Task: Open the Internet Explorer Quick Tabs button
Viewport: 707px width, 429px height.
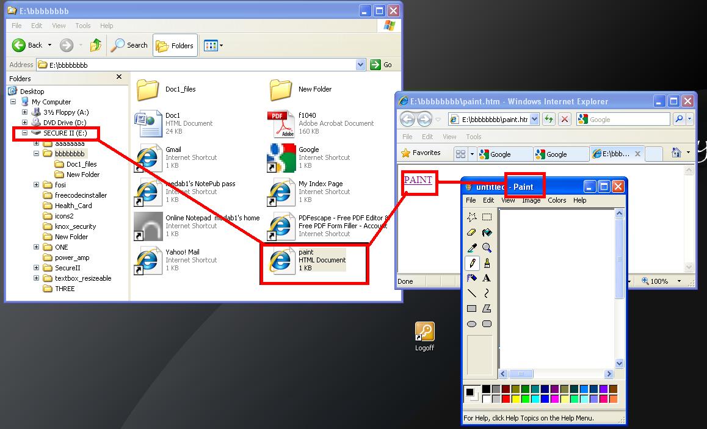Action: [x=460, y=154]
